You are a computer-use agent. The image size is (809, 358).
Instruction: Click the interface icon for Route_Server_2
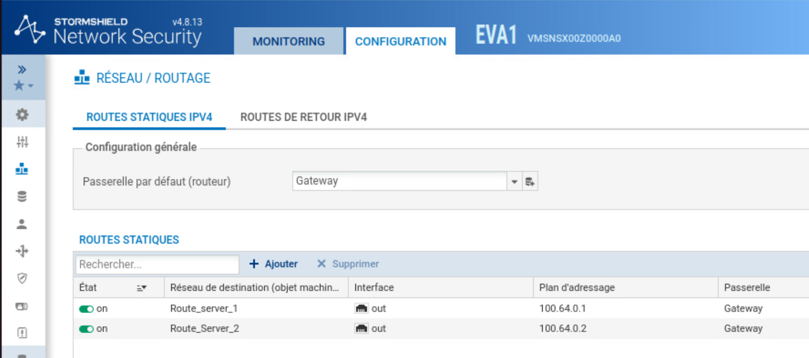point(361,328)
